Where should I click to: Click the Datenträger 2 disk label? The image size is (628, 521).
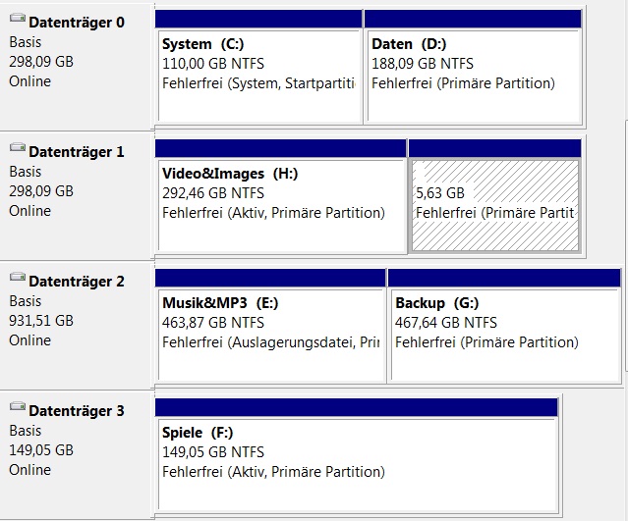pyautogui.click(x=77, y=282)
